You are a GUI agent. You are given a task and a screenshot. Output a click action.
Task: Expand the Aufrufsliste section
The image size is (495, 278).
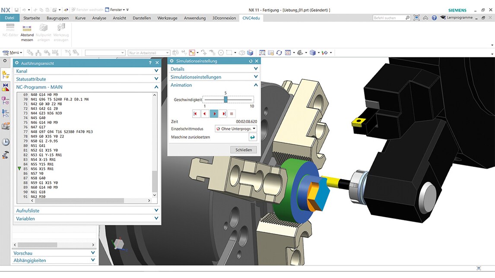tap(87, 211)
